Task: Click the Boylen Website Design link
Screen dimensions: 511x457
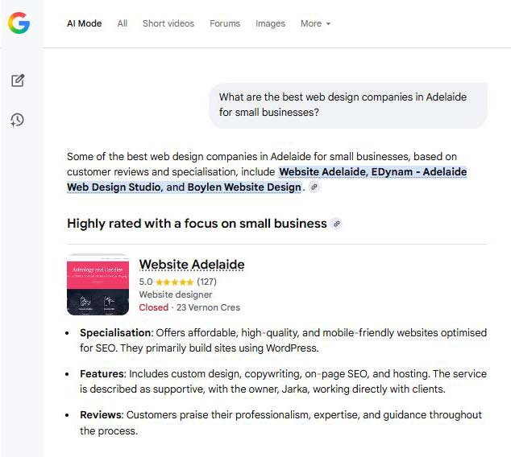Action: coord(243,187)
